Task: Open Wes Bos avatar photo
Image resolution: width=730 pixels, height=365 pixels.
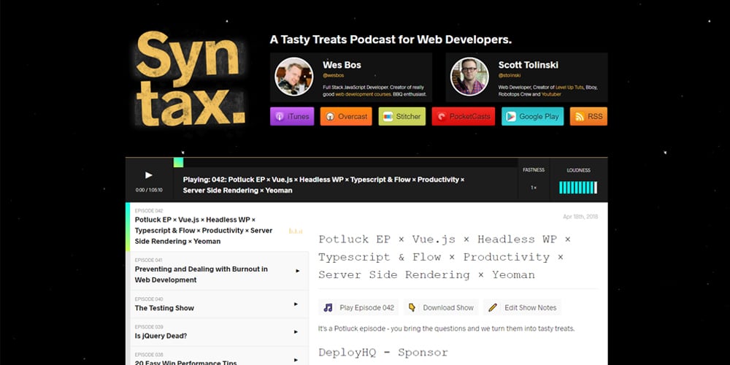Action: coord(293,77)
